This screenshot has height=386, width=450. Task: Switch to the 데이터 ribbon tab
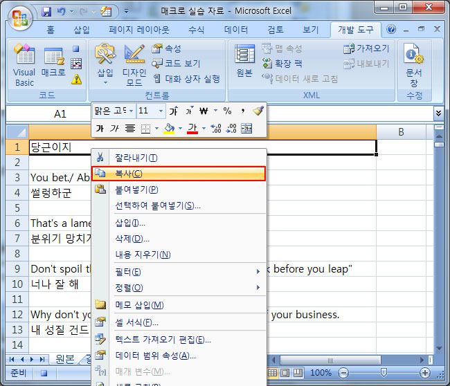point(236,30)
